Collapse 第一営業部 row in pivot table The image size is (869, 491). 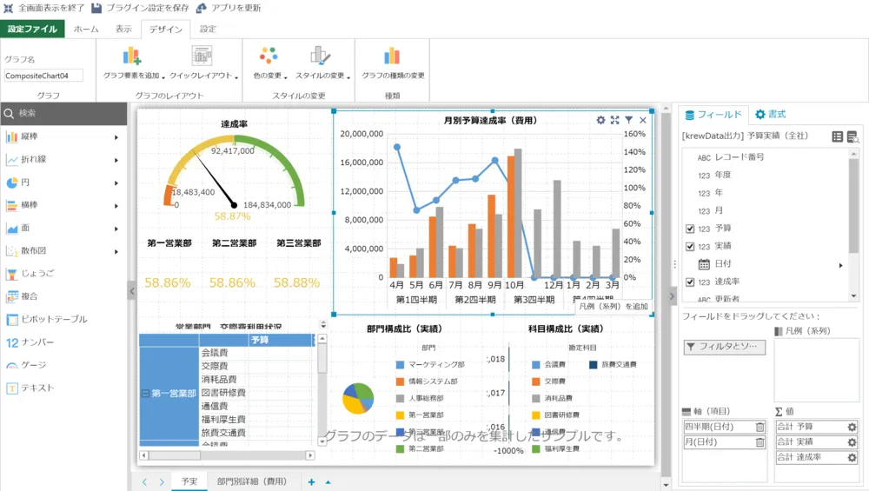tap(145, 394)
